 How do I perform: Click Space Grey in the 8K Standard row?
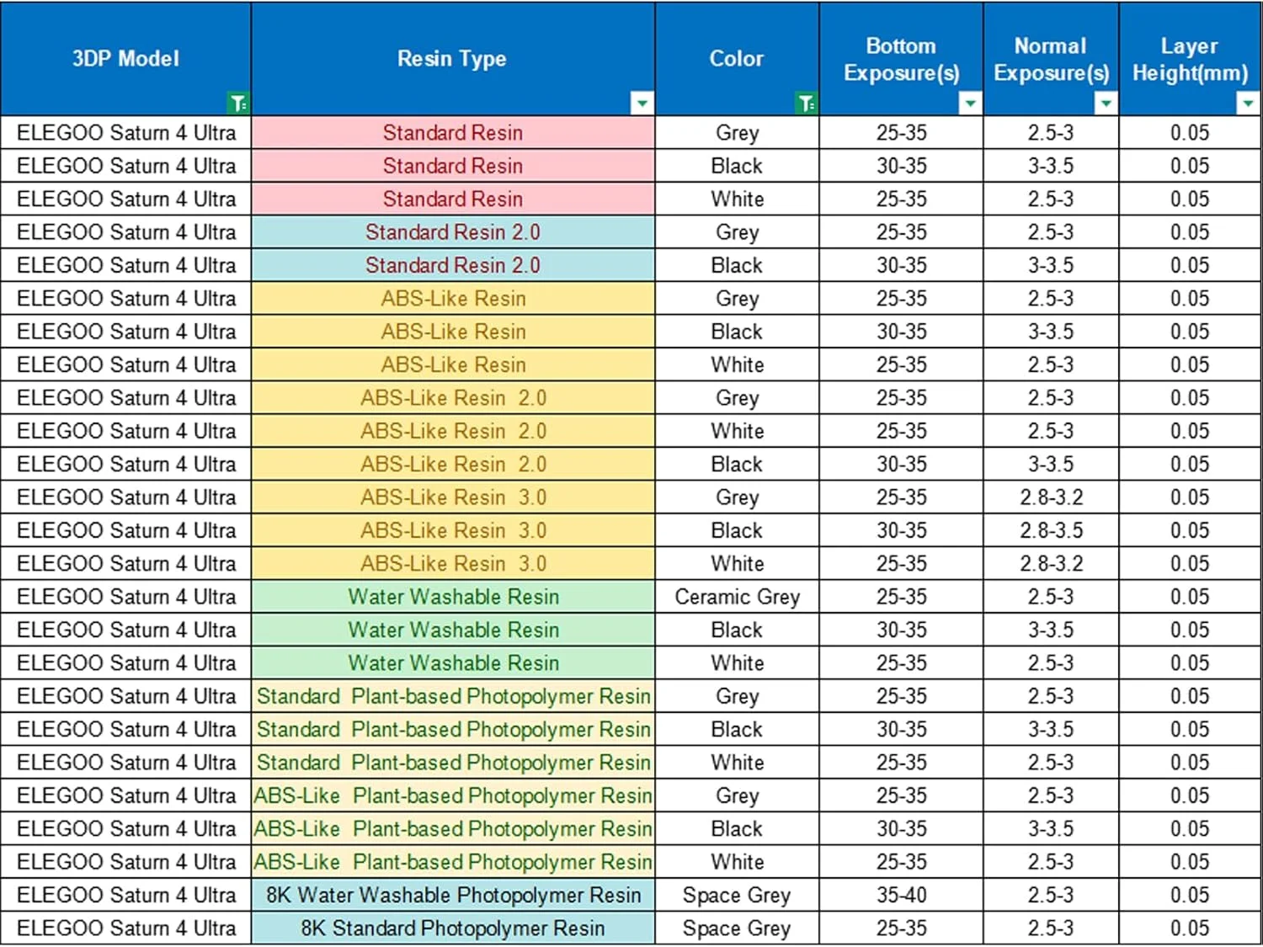tap(737, 928)
